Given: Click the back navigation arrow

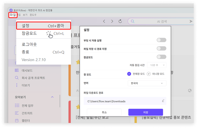Looking at the screenshot, I should pos(104,21).
